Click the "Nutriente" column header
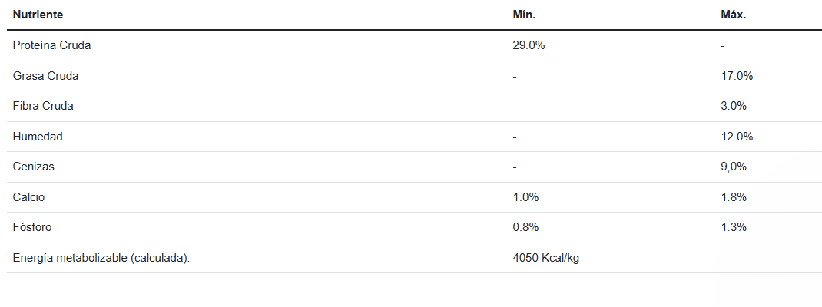This screenshot has width=822, height=307. 38,15
